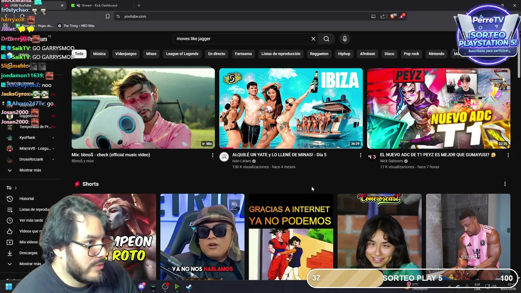Open Mis vídeos icon in sidebar
This screenshot has width=521, height=293.
point(10,242)
